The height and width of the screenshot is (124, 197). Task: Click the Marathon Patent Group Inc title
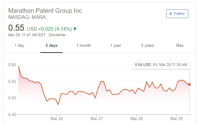coord(45,11)
